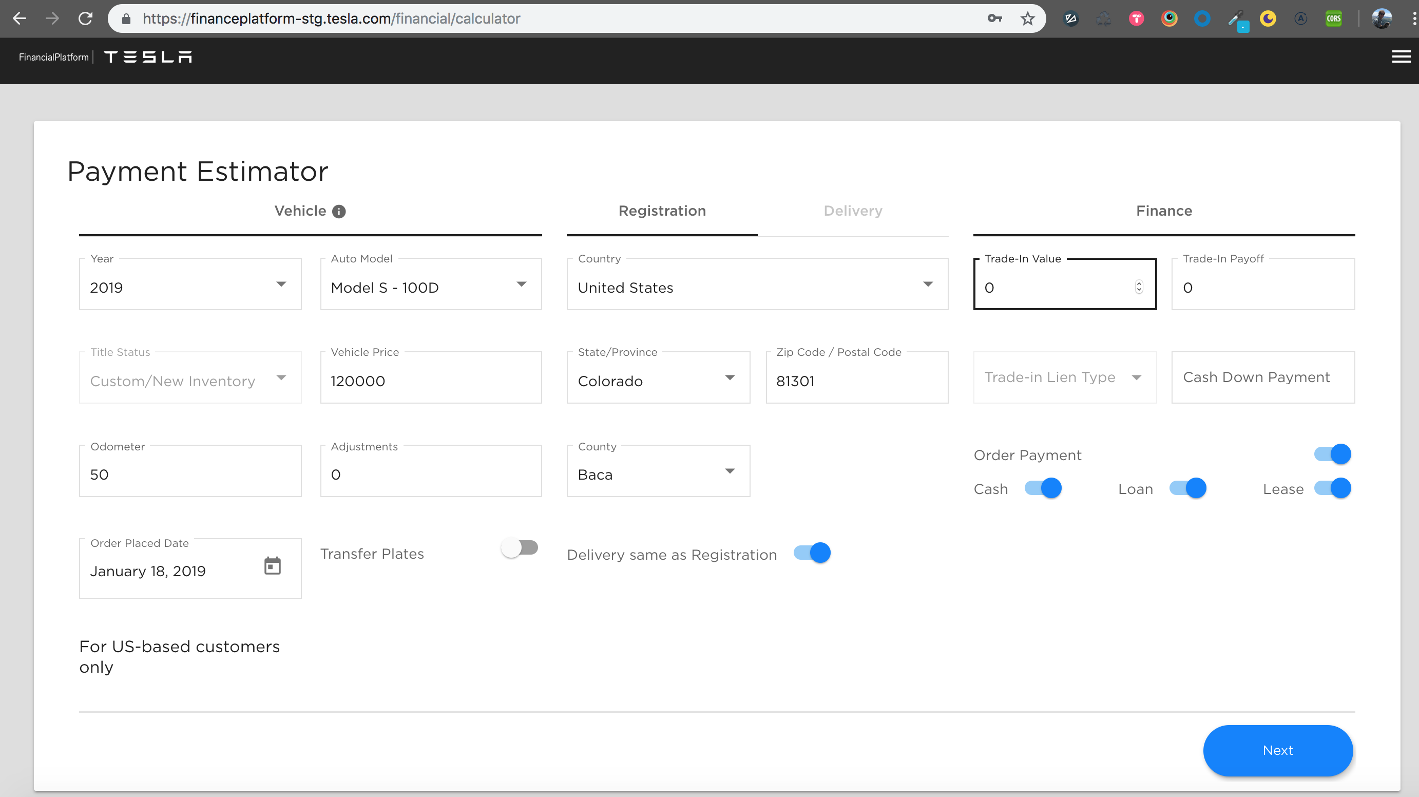Open the Chrome profile avatar
Viewport: 1419px width, 797px height.
pyautogui.click(x=1382, y=18)
